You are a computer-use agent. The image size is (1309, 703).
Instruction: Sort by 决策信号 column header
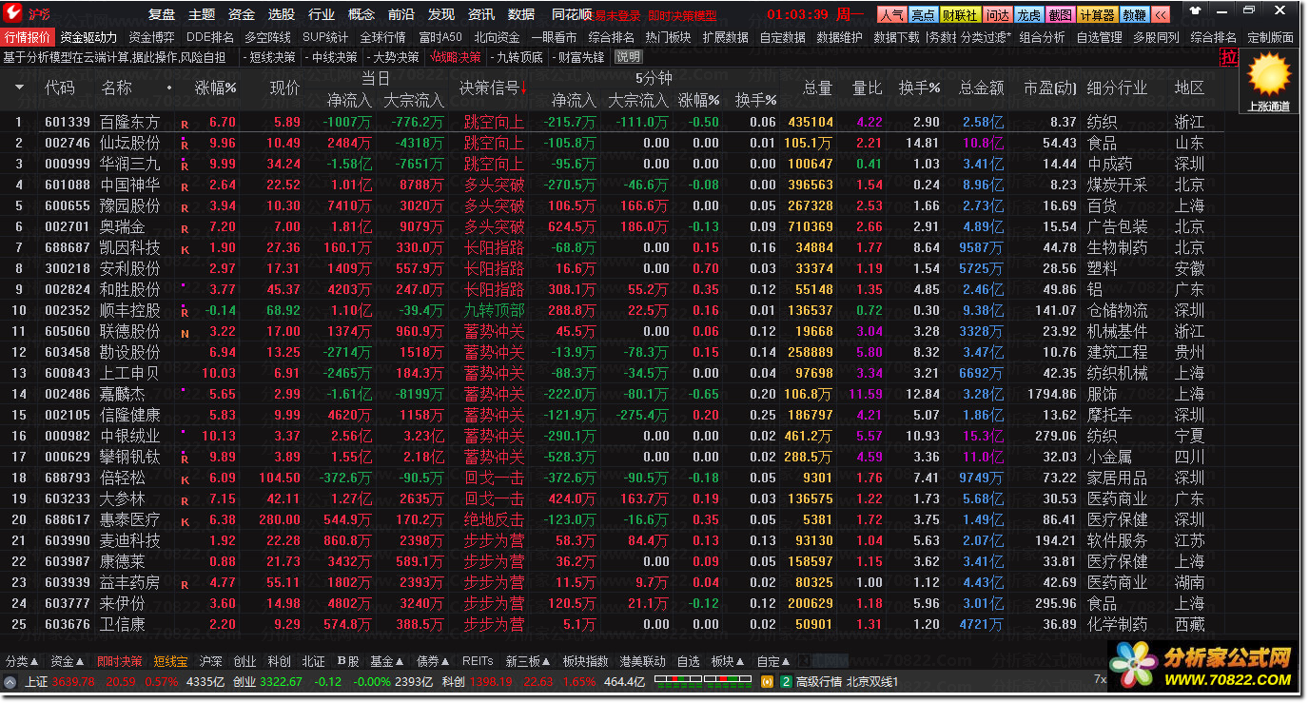[x=493, y=88]
